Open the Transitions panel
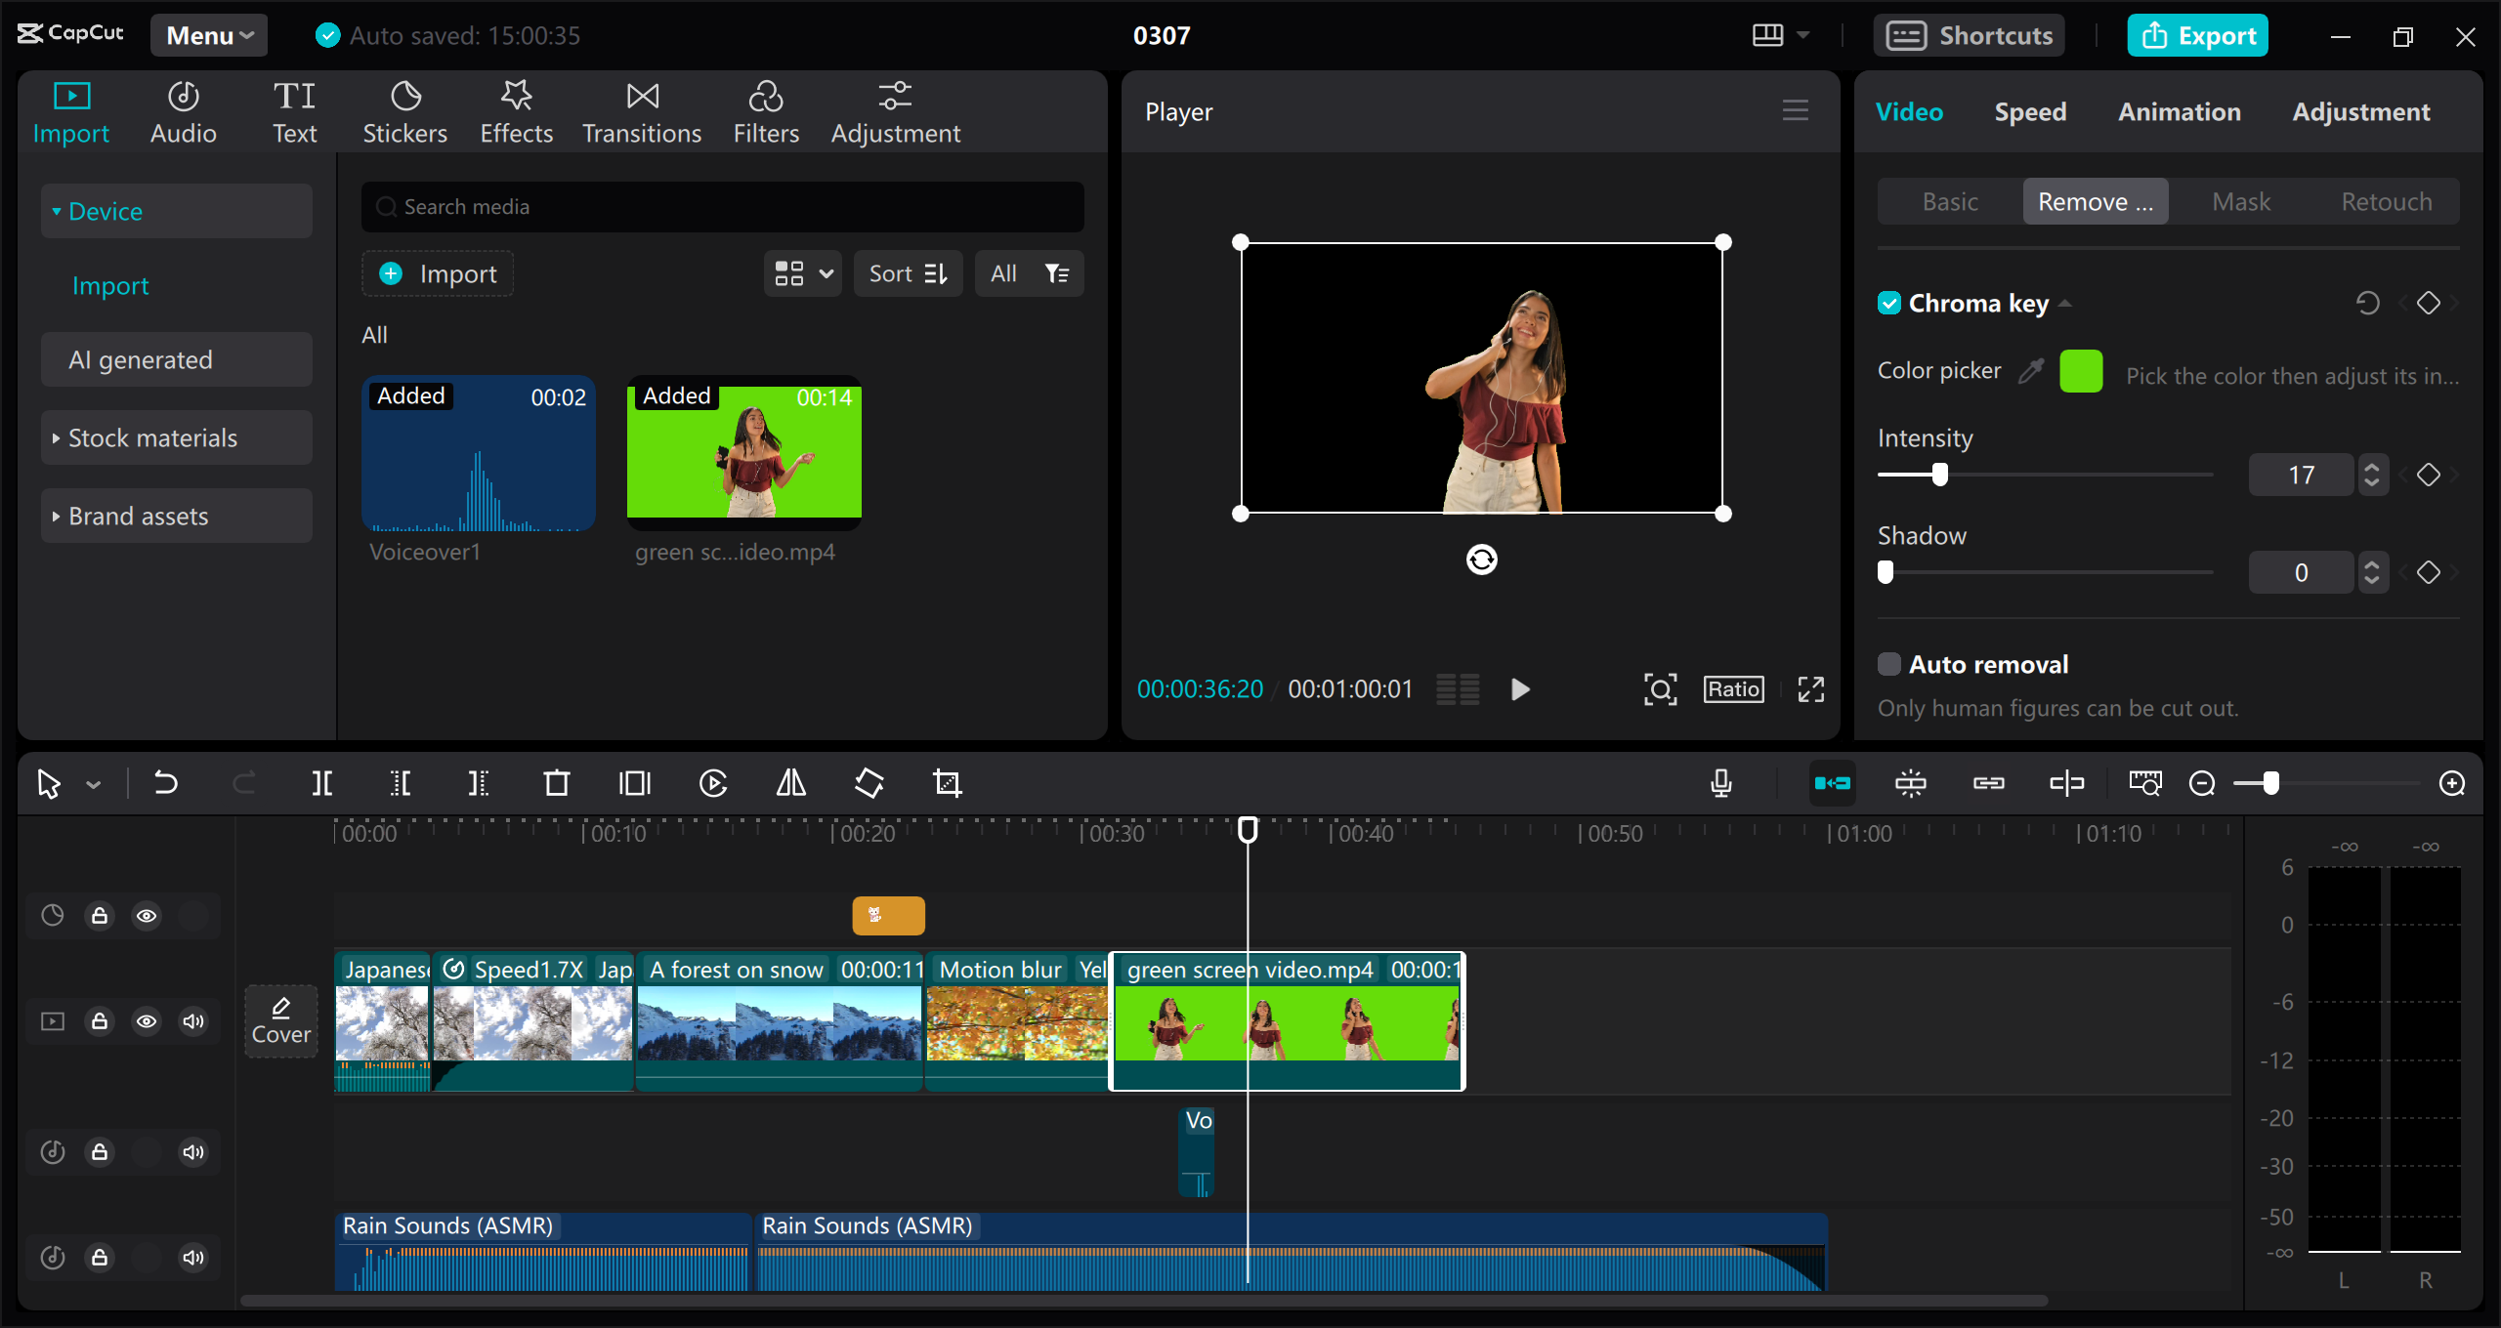Viewport: 2501px width, 1328px height. pyautogui.click(x=641, y=110)
